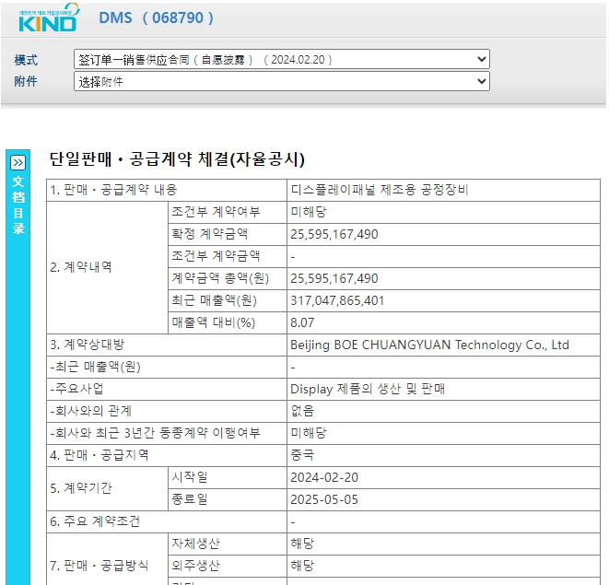Click the DMS (068790) company title
Screen dimensions: 609x585
(x=156, y=18)
